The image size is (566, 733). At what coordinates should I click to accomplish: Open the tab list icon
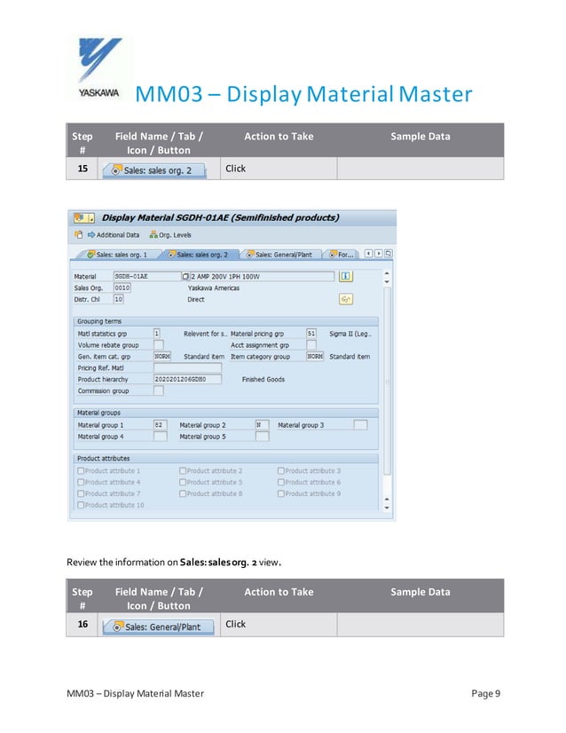[388, 254]
